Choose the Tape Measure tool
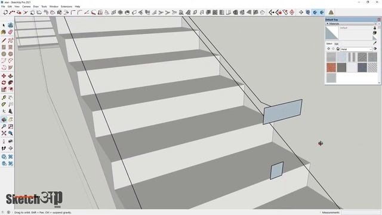 pos(4,98)
